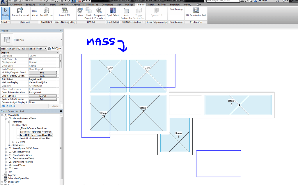Screen dimensions: 298x185
Task: Open the Select dropdown below Modify
Action: tap(5, 22)
